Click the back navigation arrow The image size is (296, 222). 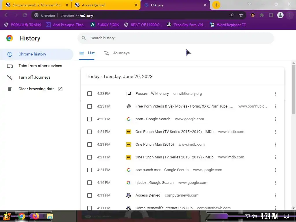(6, 15)
